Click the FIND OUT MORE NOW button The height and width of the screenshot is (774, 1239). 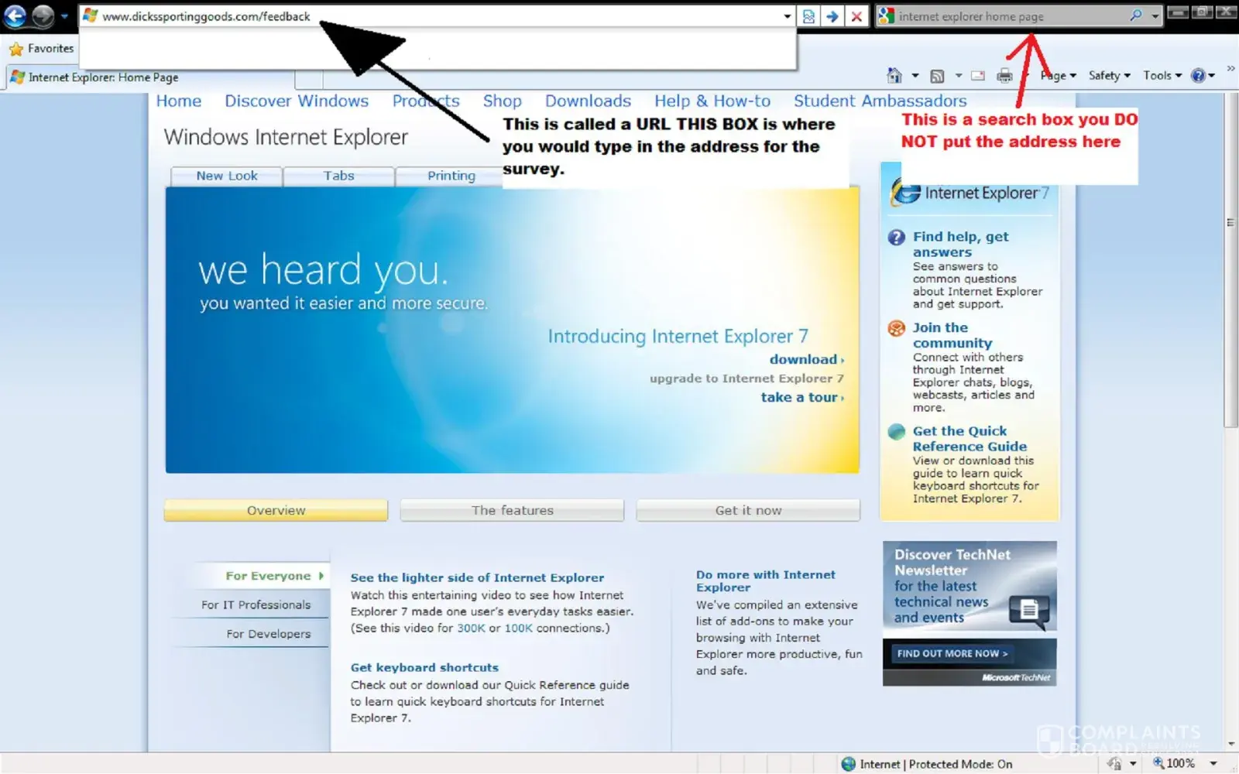point(952,654)
